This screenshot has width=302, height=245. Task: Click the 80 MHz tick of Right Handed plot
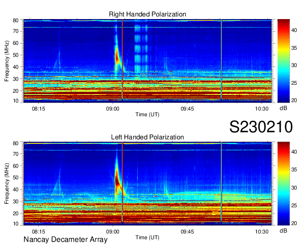point(16,20)
